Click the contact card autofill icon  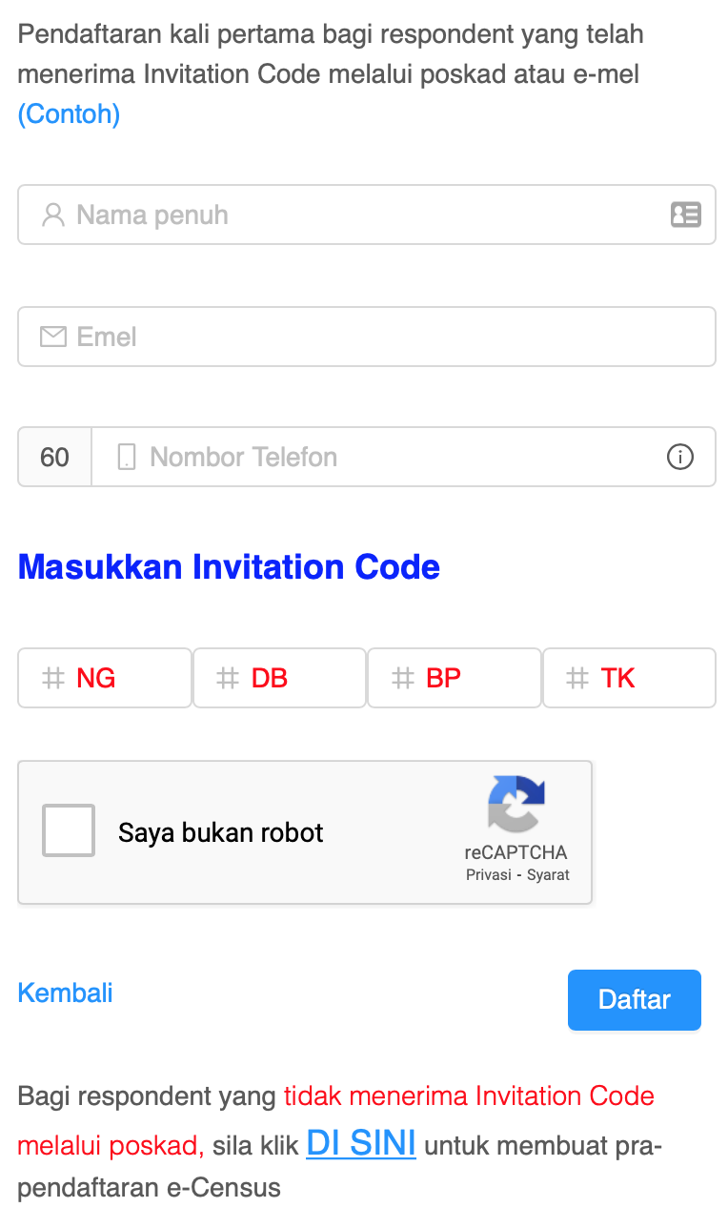[x=685, y=215]
